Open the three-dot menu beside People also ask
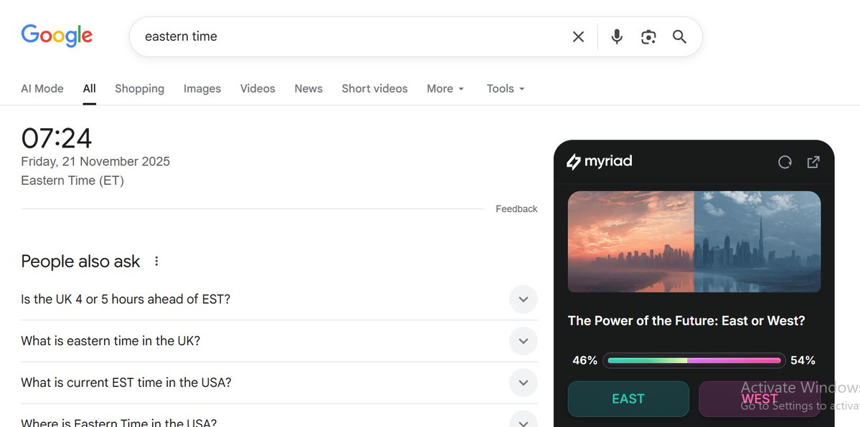 [x=156, y=261]
